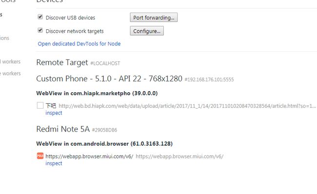Toggle Discover network targets checkbox
The height and width of the screenshot is (194, 317).
[x=40, y=30]
